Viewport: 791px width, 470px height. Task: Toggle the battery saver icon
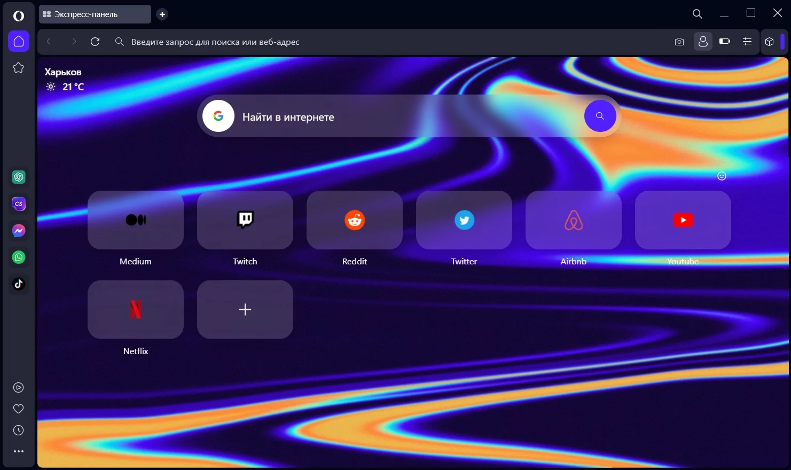[725, 41]
